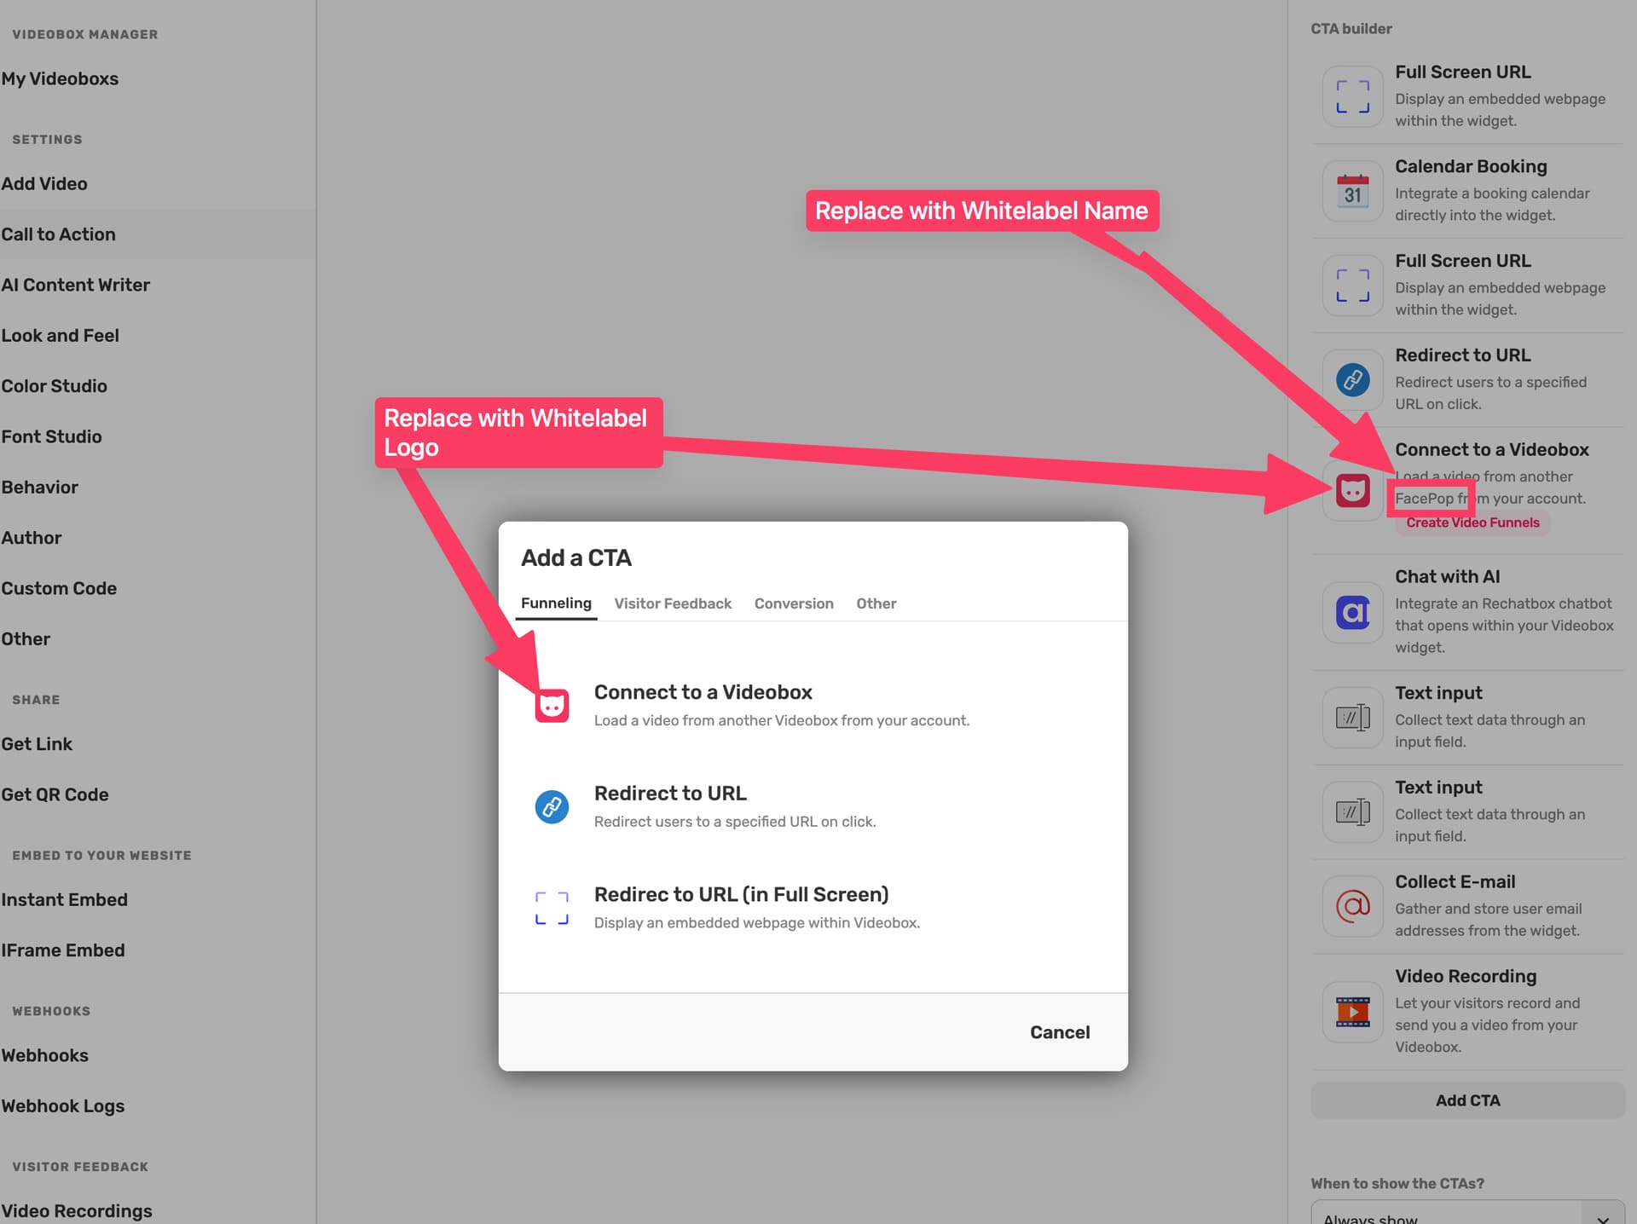Click the Video Recording film icon
1637x1224 pixels.
point(1352,1012)
